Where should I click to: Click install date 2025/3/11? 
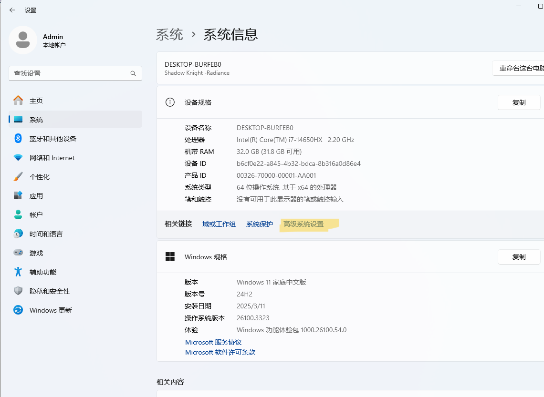click(251, 306)
